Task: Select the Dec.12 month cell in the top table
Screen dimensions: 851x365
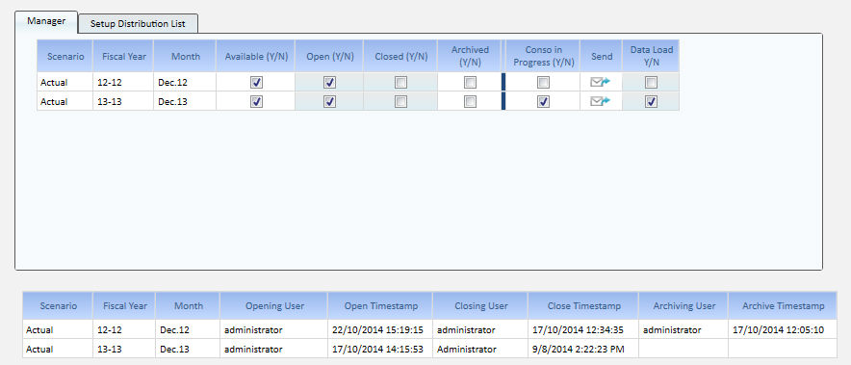Action: click(185, 83)
